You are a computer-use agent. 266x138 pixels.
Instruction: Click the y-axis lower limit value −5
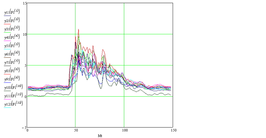[24, 127]
